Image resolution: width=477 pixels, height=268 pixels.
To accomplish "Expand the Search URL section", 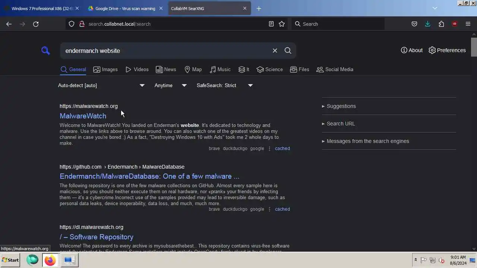I will pos(338,124).
